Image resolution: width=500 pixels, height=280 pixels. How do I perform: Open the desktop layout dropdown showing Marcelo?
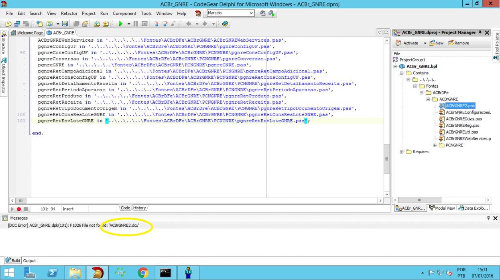(251, 13)
